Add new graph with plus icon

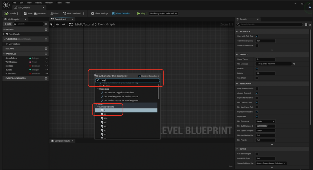point(46,30)
